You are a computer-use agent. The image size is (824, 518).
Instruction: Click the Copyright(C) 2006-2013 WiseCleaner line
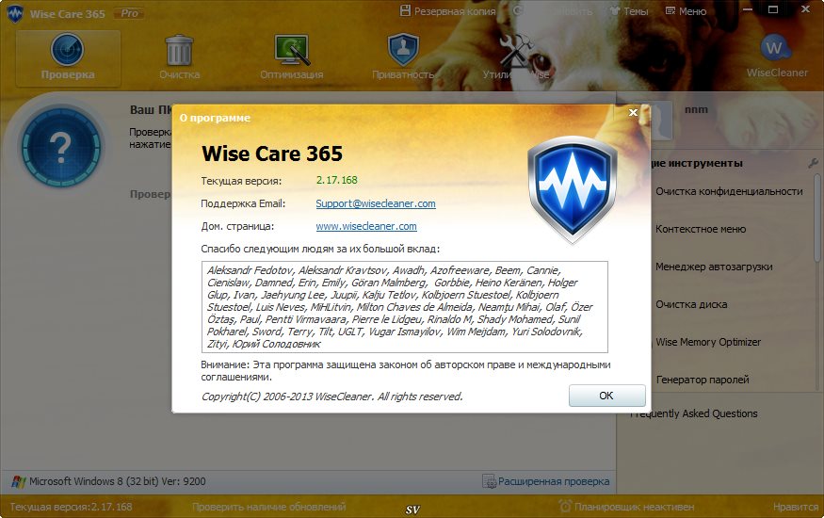[332, 397]
